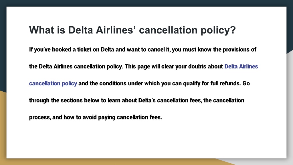Click the slide title about Delta Airlines' cancellation policy
Image resolution: width=293 pixels, height=165 pixels.
[132, 30]
